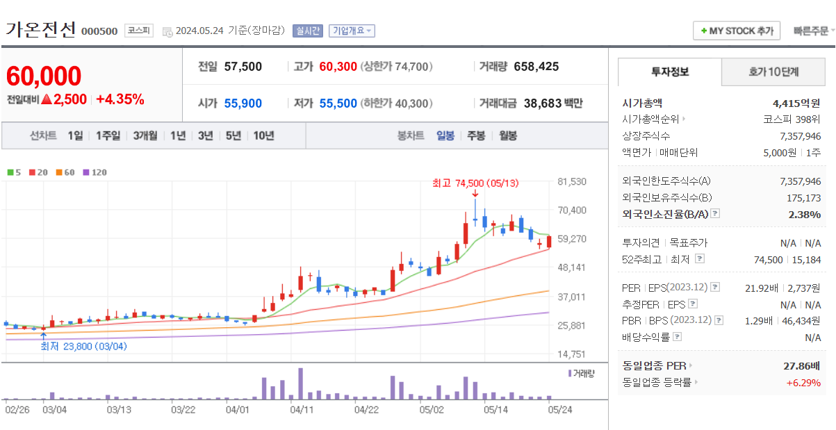Open help tooltip for 외국인소진율(B/A)
The image size is (836, 430).
point(714,213)
